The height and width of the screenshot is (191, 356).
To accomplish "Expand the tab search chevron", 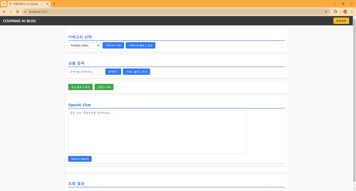I will (x=3, y=4).
